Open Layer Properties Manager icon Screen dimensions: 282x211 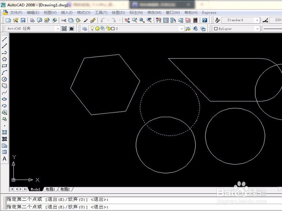[85, 28]
